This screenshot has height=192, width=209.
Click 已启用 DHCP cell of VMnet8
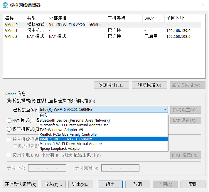tap(151, 36)
